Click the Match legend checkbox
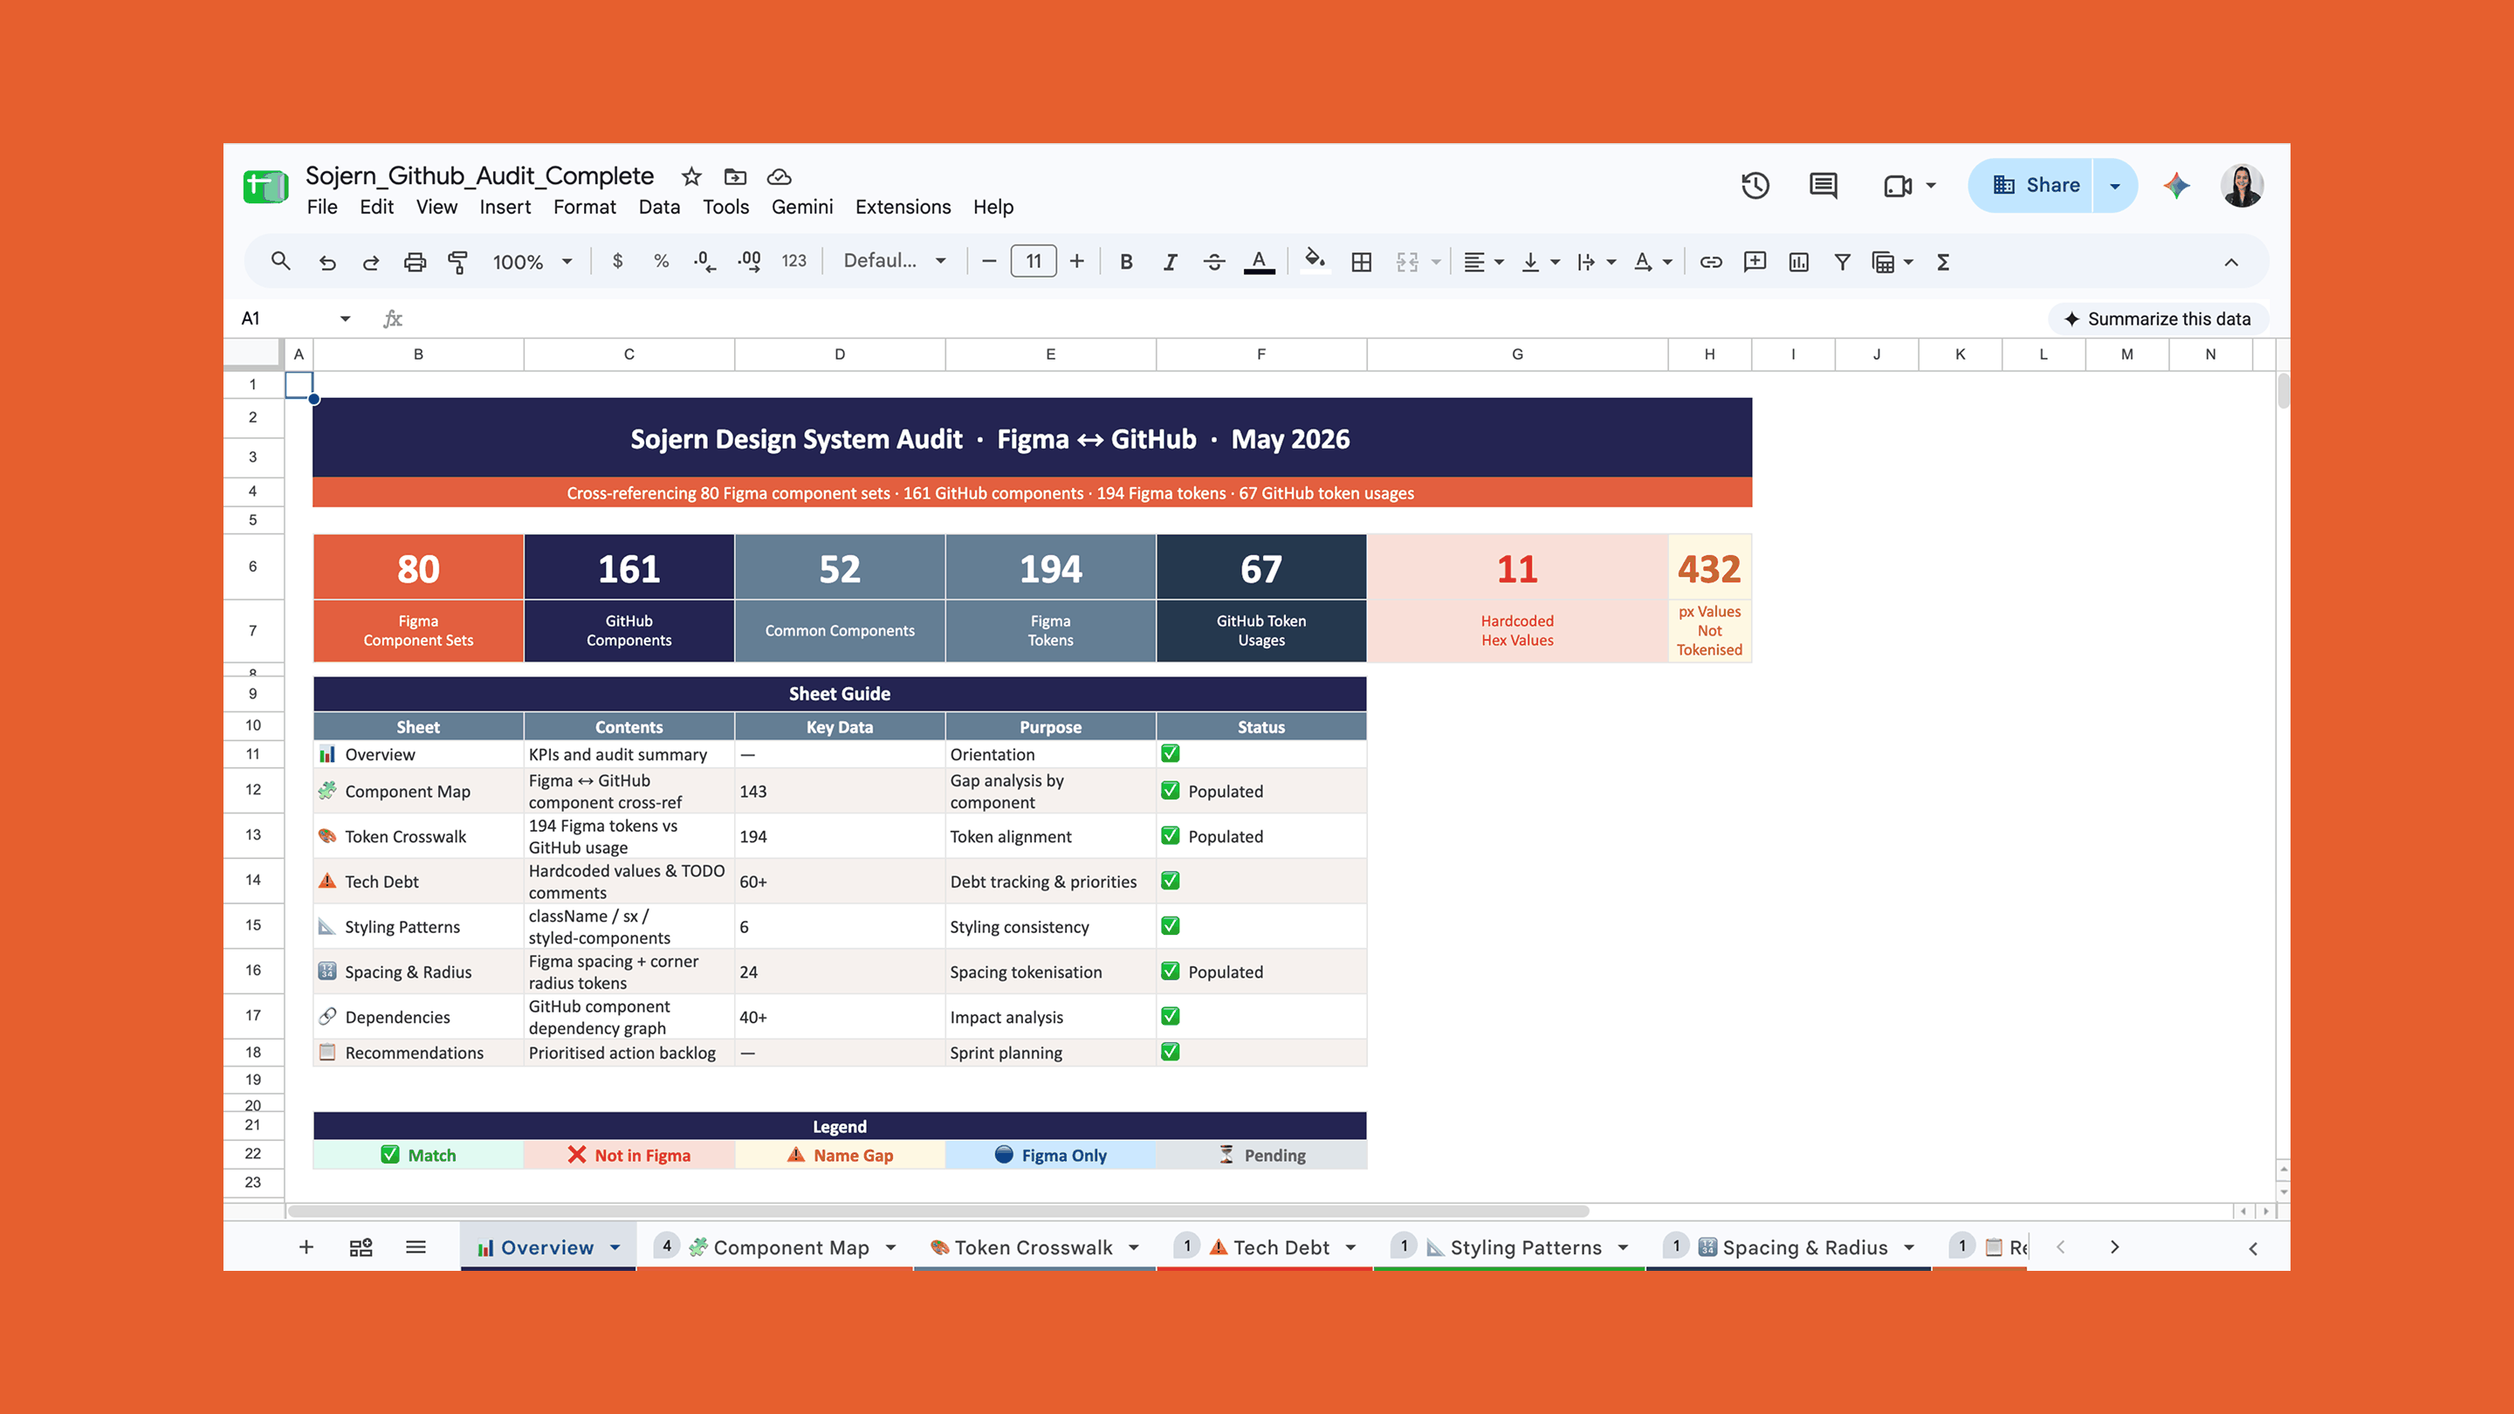2514x1414 pixels. click(389, 1155)
